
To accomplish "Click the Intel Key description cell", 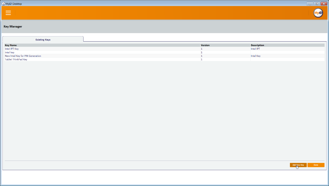I will click(288, 56).
